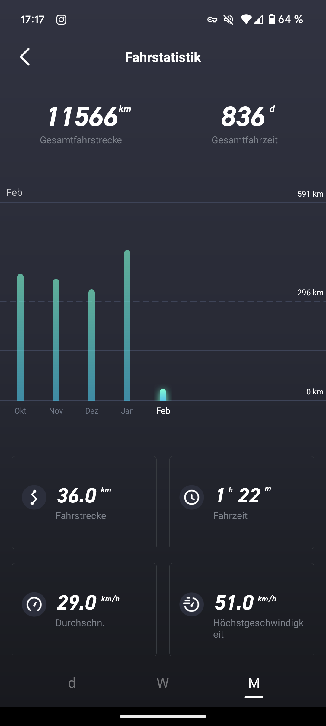The width and height of the screenshot is (326, 726).
Task: Select the Okt bar in chart
Action: click(20, 337)
